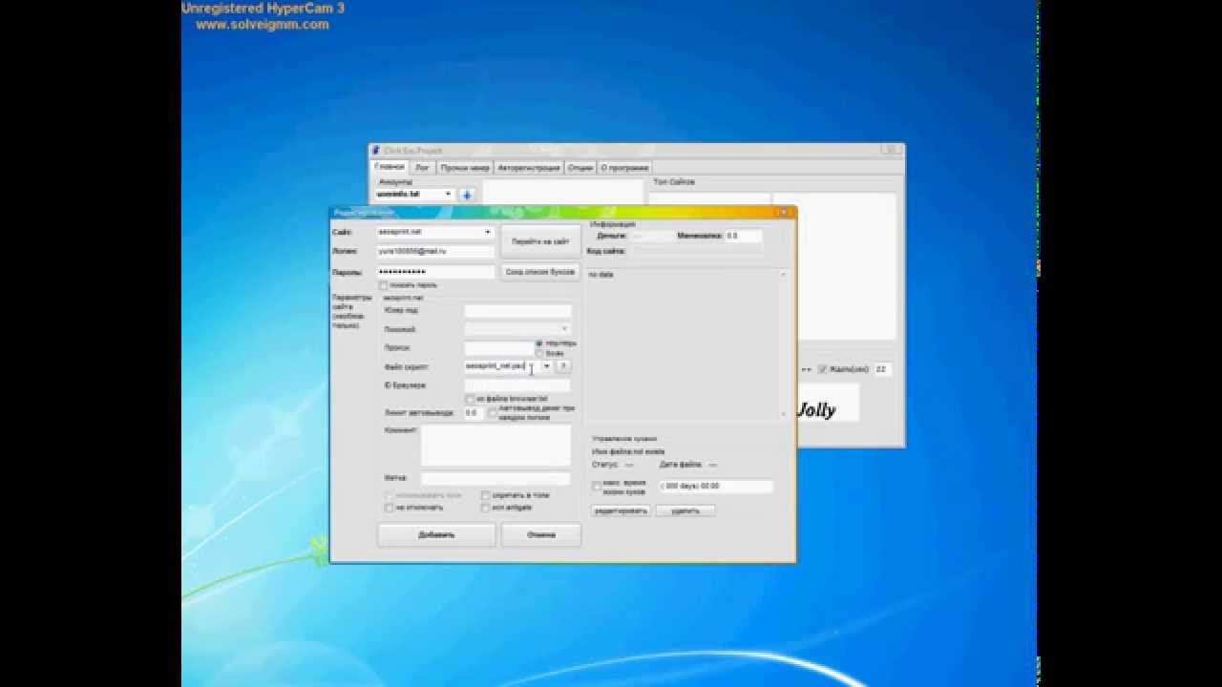Enable the max cookie lifetime checkbox
The height and width of the screenshot is (687, 1222).
click(x=597, y=487)
